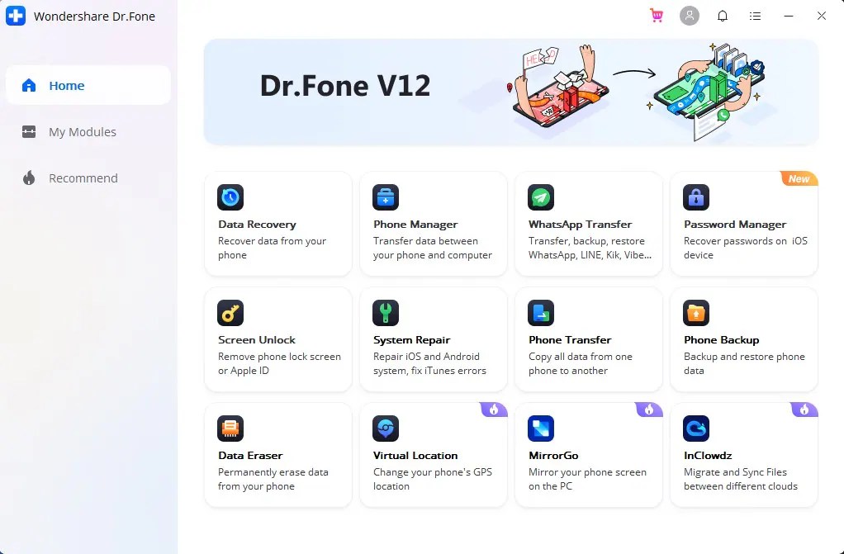Image resolution: width=844 pixels, height=554 pixels.
Task: Open the Password Manager lock icon
Action: [696, 197]
